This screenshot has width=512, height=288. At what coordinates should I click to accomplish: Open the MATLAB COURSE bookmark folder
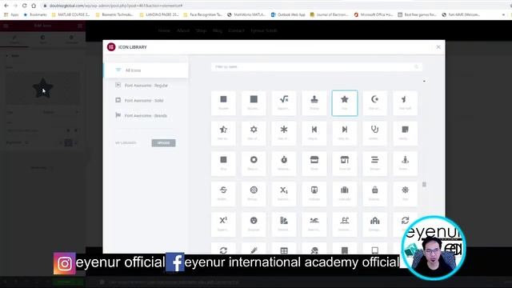(70, 14)
